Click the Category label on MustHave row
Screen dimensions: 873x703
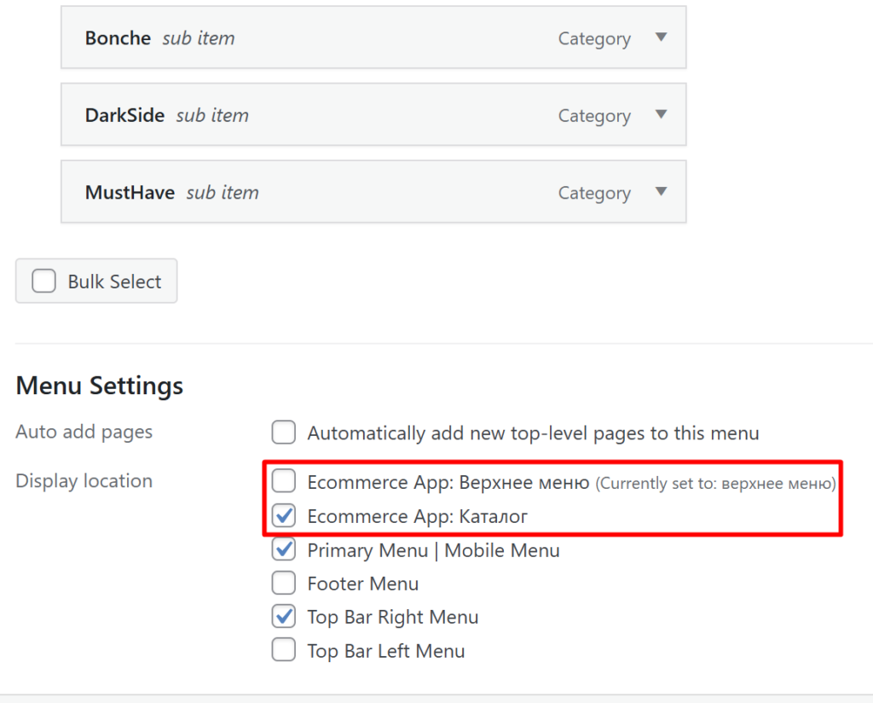(x=594, y=194)
